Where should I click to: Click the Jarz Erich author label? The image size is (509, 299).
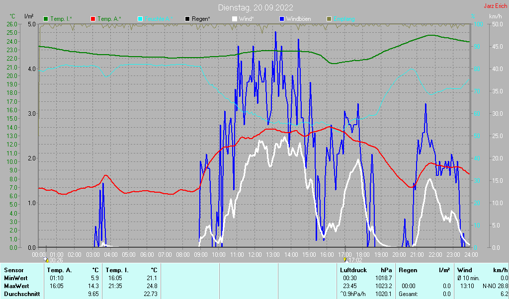[496, 6]
